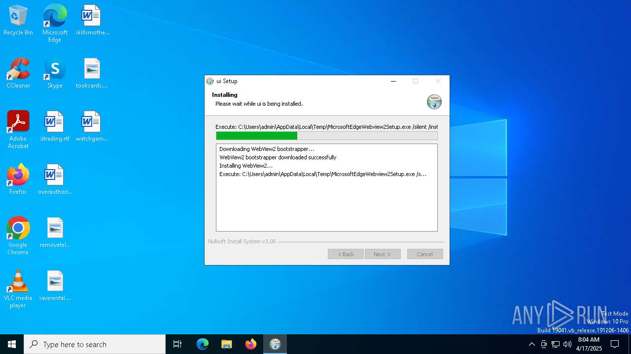Select iitrading.rtf document on desktop
Viewport: 631px width, 354px height.
pos(55,127)
